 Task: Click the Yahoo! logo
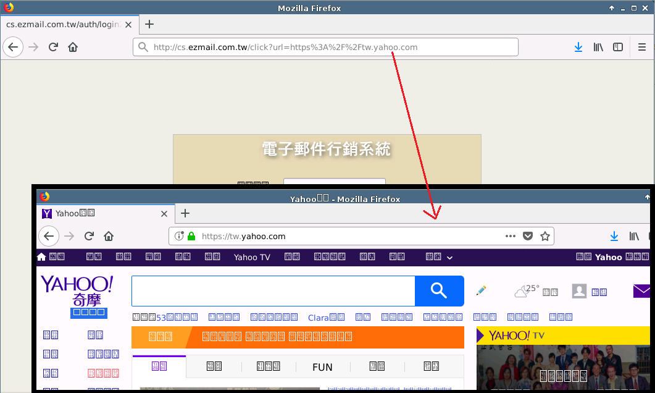pyautogui.click(x=77, y=292)
